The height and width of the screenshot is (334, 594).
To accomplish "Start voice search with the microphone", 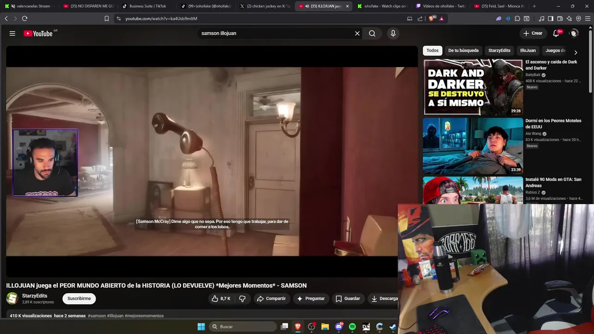I will tap(393, 33).
